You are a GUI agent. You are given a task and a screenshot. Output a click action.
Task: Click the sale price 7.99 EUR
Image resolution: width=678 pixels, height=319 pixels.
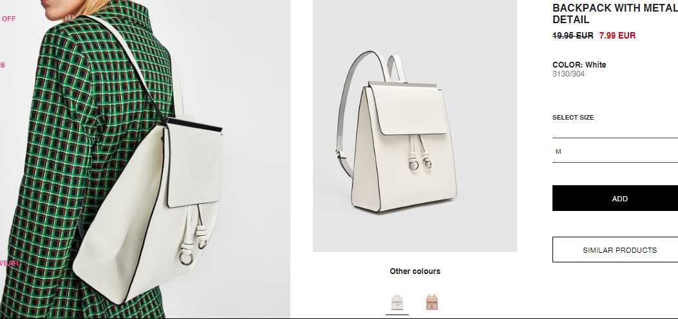point(617,35)
